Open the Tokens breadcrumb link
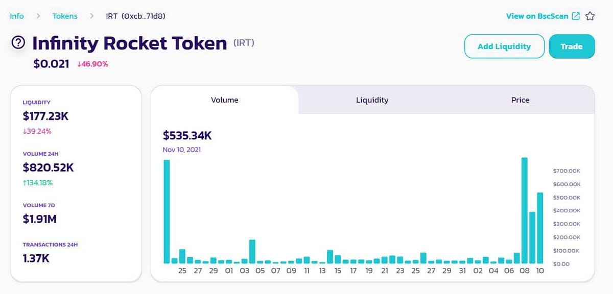The image size is (613, 294). tap(65, 16)
